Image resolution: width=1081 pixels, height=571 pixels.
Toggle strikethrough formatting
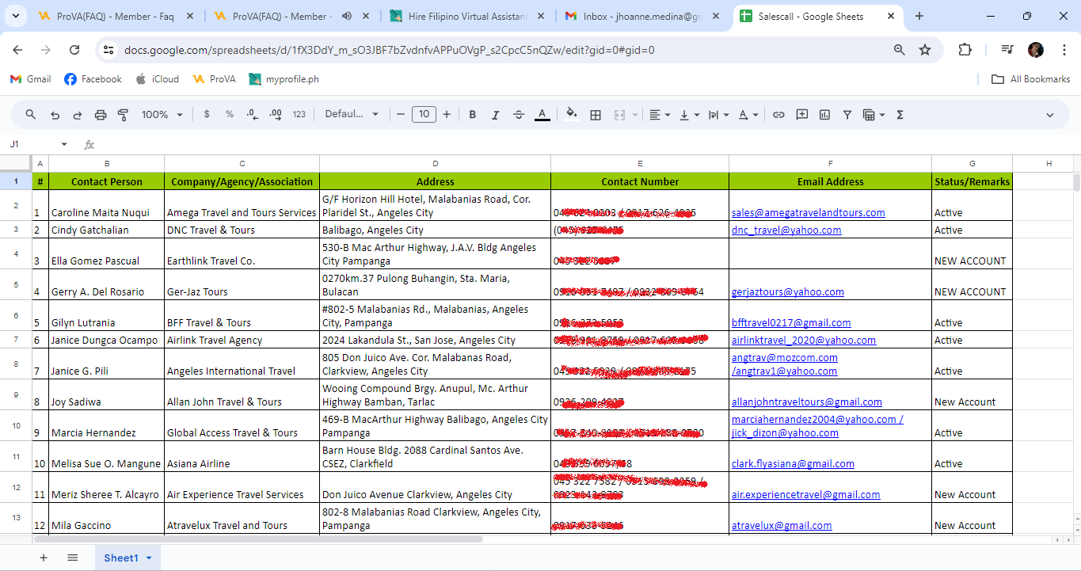[519, 115]
